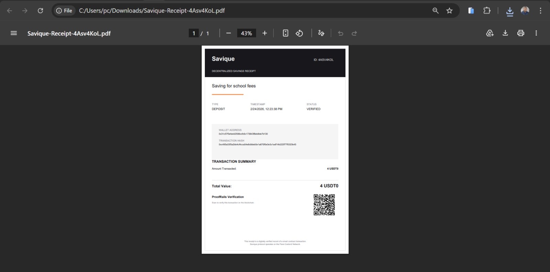Fit PDF to page
550x272 pixels.
[x=286, y=33]
